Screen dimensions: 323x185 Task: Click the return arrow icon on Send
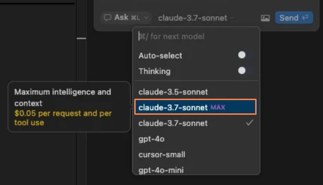(305, 18)
